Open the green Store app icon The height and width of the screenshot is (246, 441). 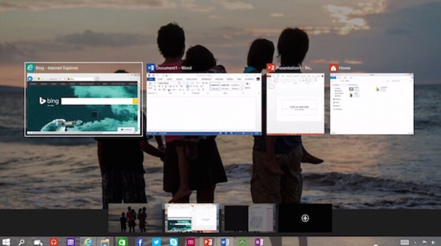click(122, 242)
